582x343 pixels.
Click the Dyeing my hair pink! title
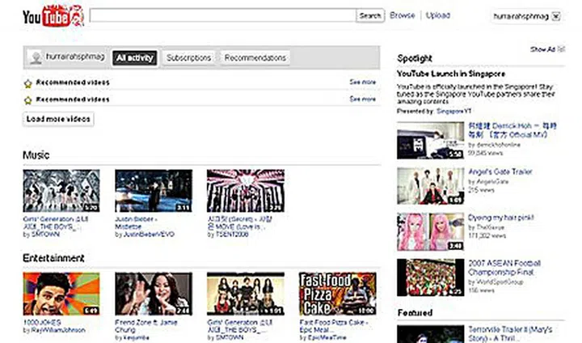(500, 218)
